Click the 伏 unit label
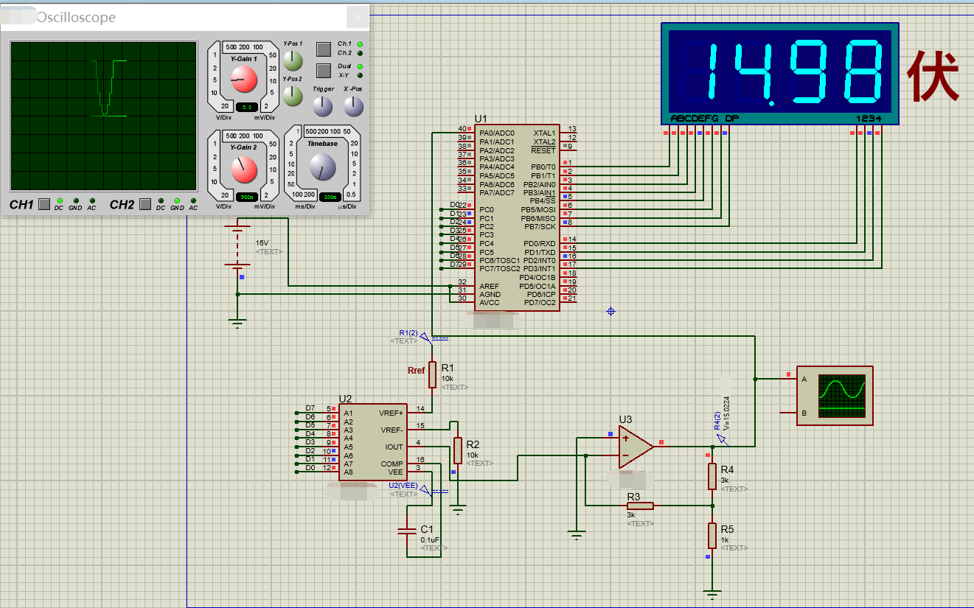Image resolution: width=974 pixels, height=608 pixels. click(x=933, y=76)
